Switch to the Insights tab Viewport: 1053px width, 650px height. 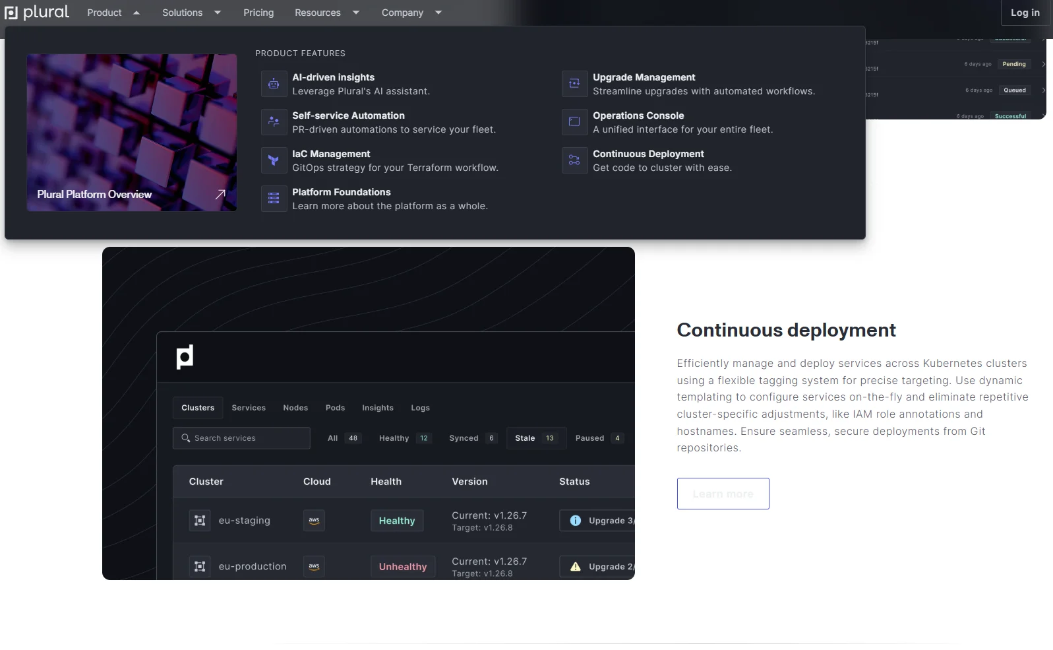378,408
